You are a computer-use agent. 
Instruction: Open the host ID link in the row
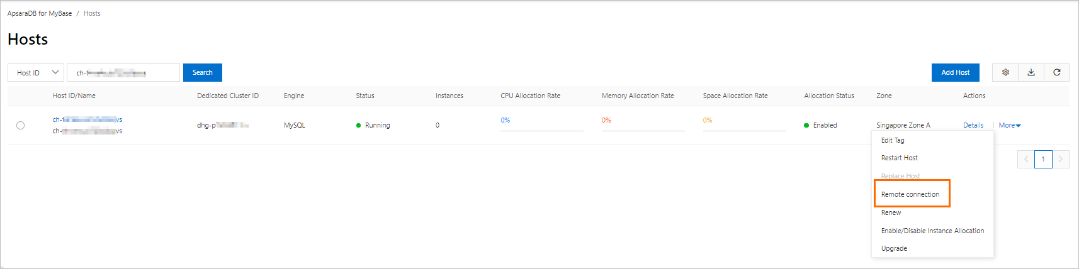pyautogui.click(x=87, y=119)
